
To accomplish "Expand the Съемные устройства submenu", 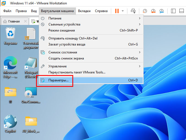I will pos(91,24).
